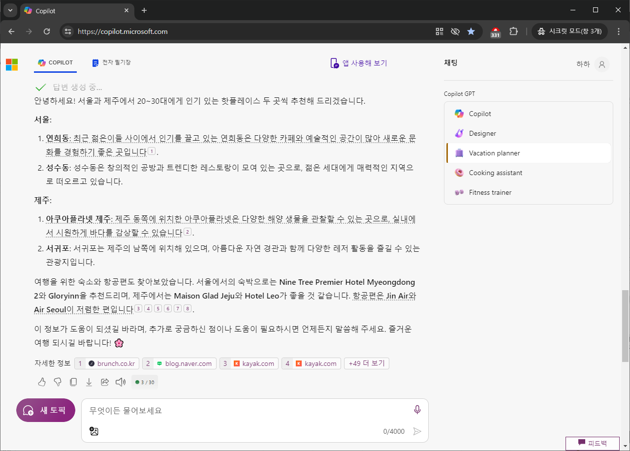The height and width of the screenshot is (451, 630).
Task: Open the brunch.co.kr source link
Action: click(x=107, y=363)
